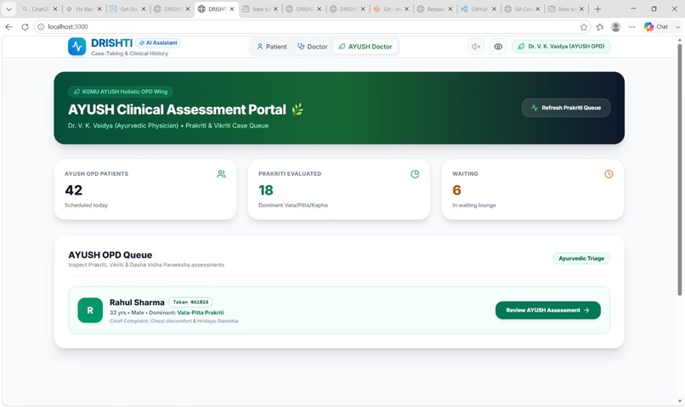Click the Token #A1024 tag
The image size is (685, 407).
click(x=190, y=302)
